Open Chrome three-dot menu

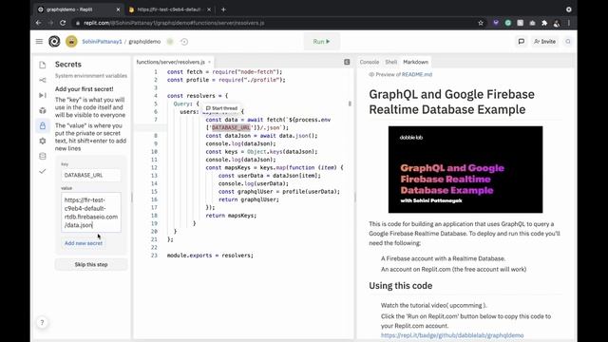coord(569,23)
